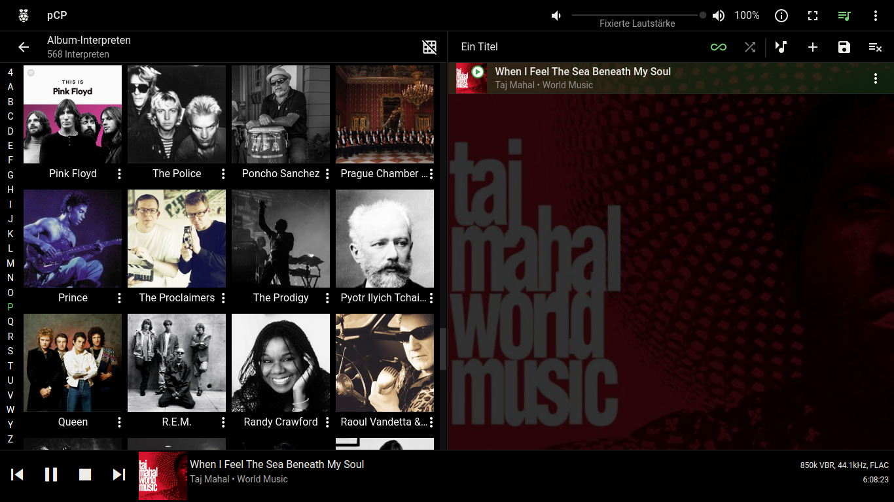Open Randy Crawford options menu
Viewport: 894px width, 502px height.
pyautogui.click(x=327, y=422)
